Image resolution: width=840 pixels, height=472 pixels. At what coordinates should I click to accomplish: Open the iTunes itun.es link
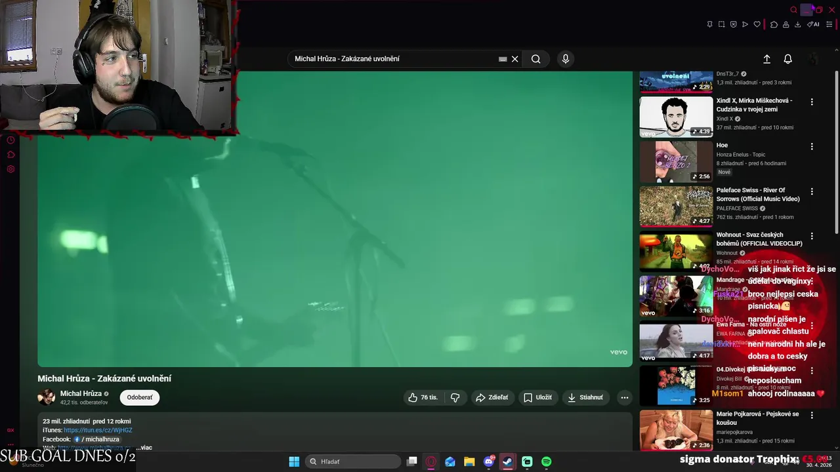98,430
